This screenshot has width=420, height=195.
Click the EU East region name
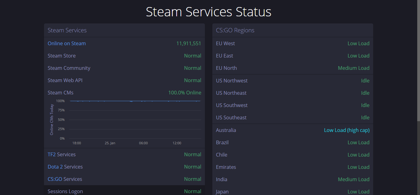tap(225, 56)
